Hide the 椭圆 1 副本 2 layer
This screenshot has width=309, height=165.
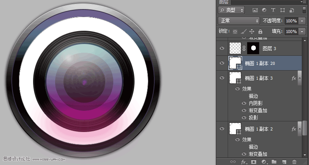coord(222,129)
